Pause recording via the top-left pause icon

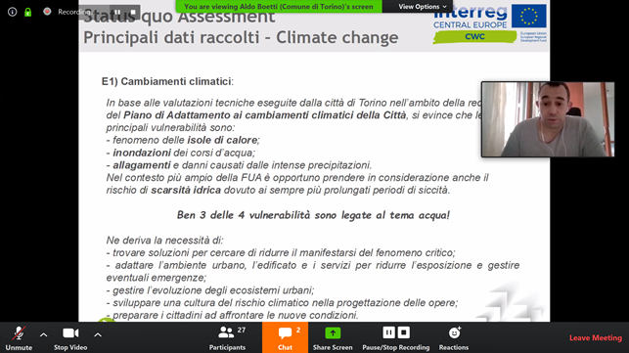tap(117, 12)
